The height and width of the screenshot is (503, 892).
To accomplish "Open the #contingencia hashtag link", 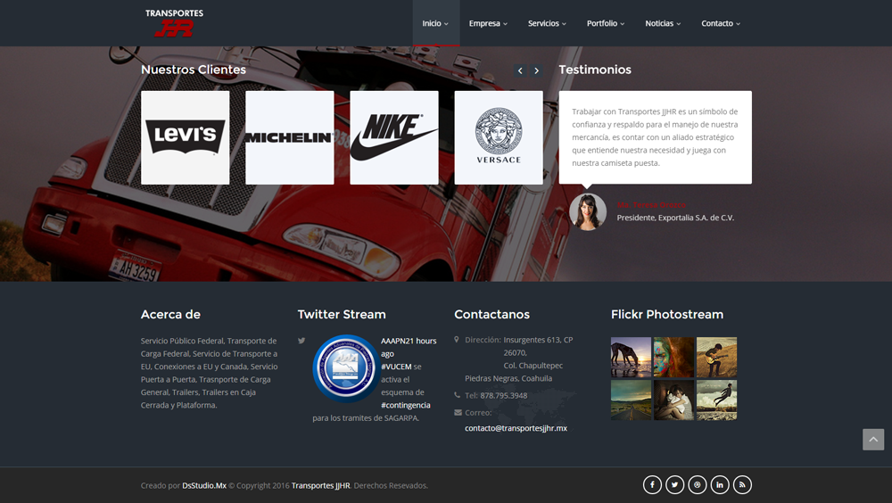I will [406, 405].
